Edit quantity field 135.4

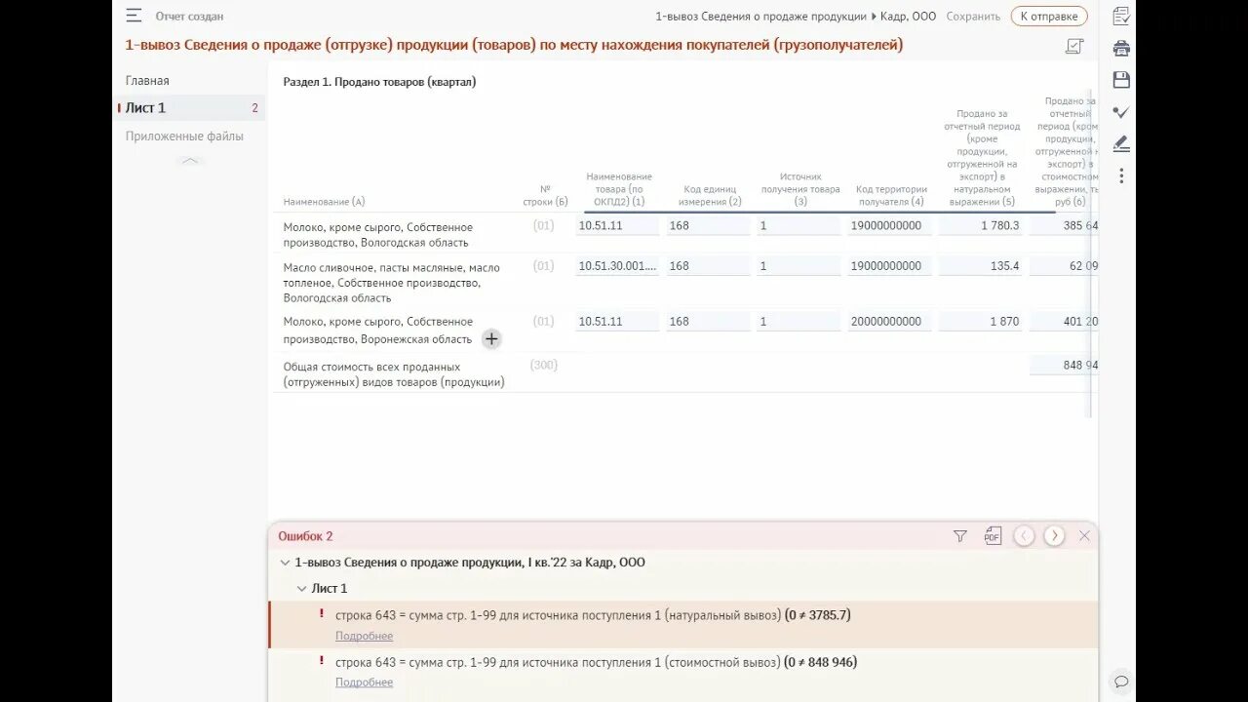[980, 266]
